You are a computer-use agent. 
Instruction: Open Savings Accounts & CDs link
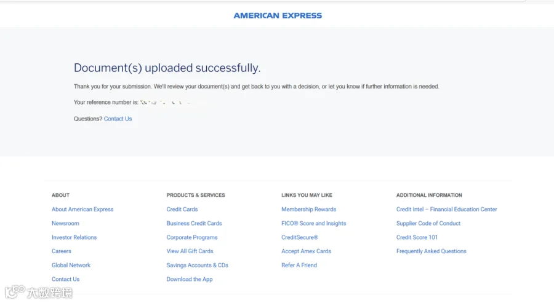pos(197,266)
